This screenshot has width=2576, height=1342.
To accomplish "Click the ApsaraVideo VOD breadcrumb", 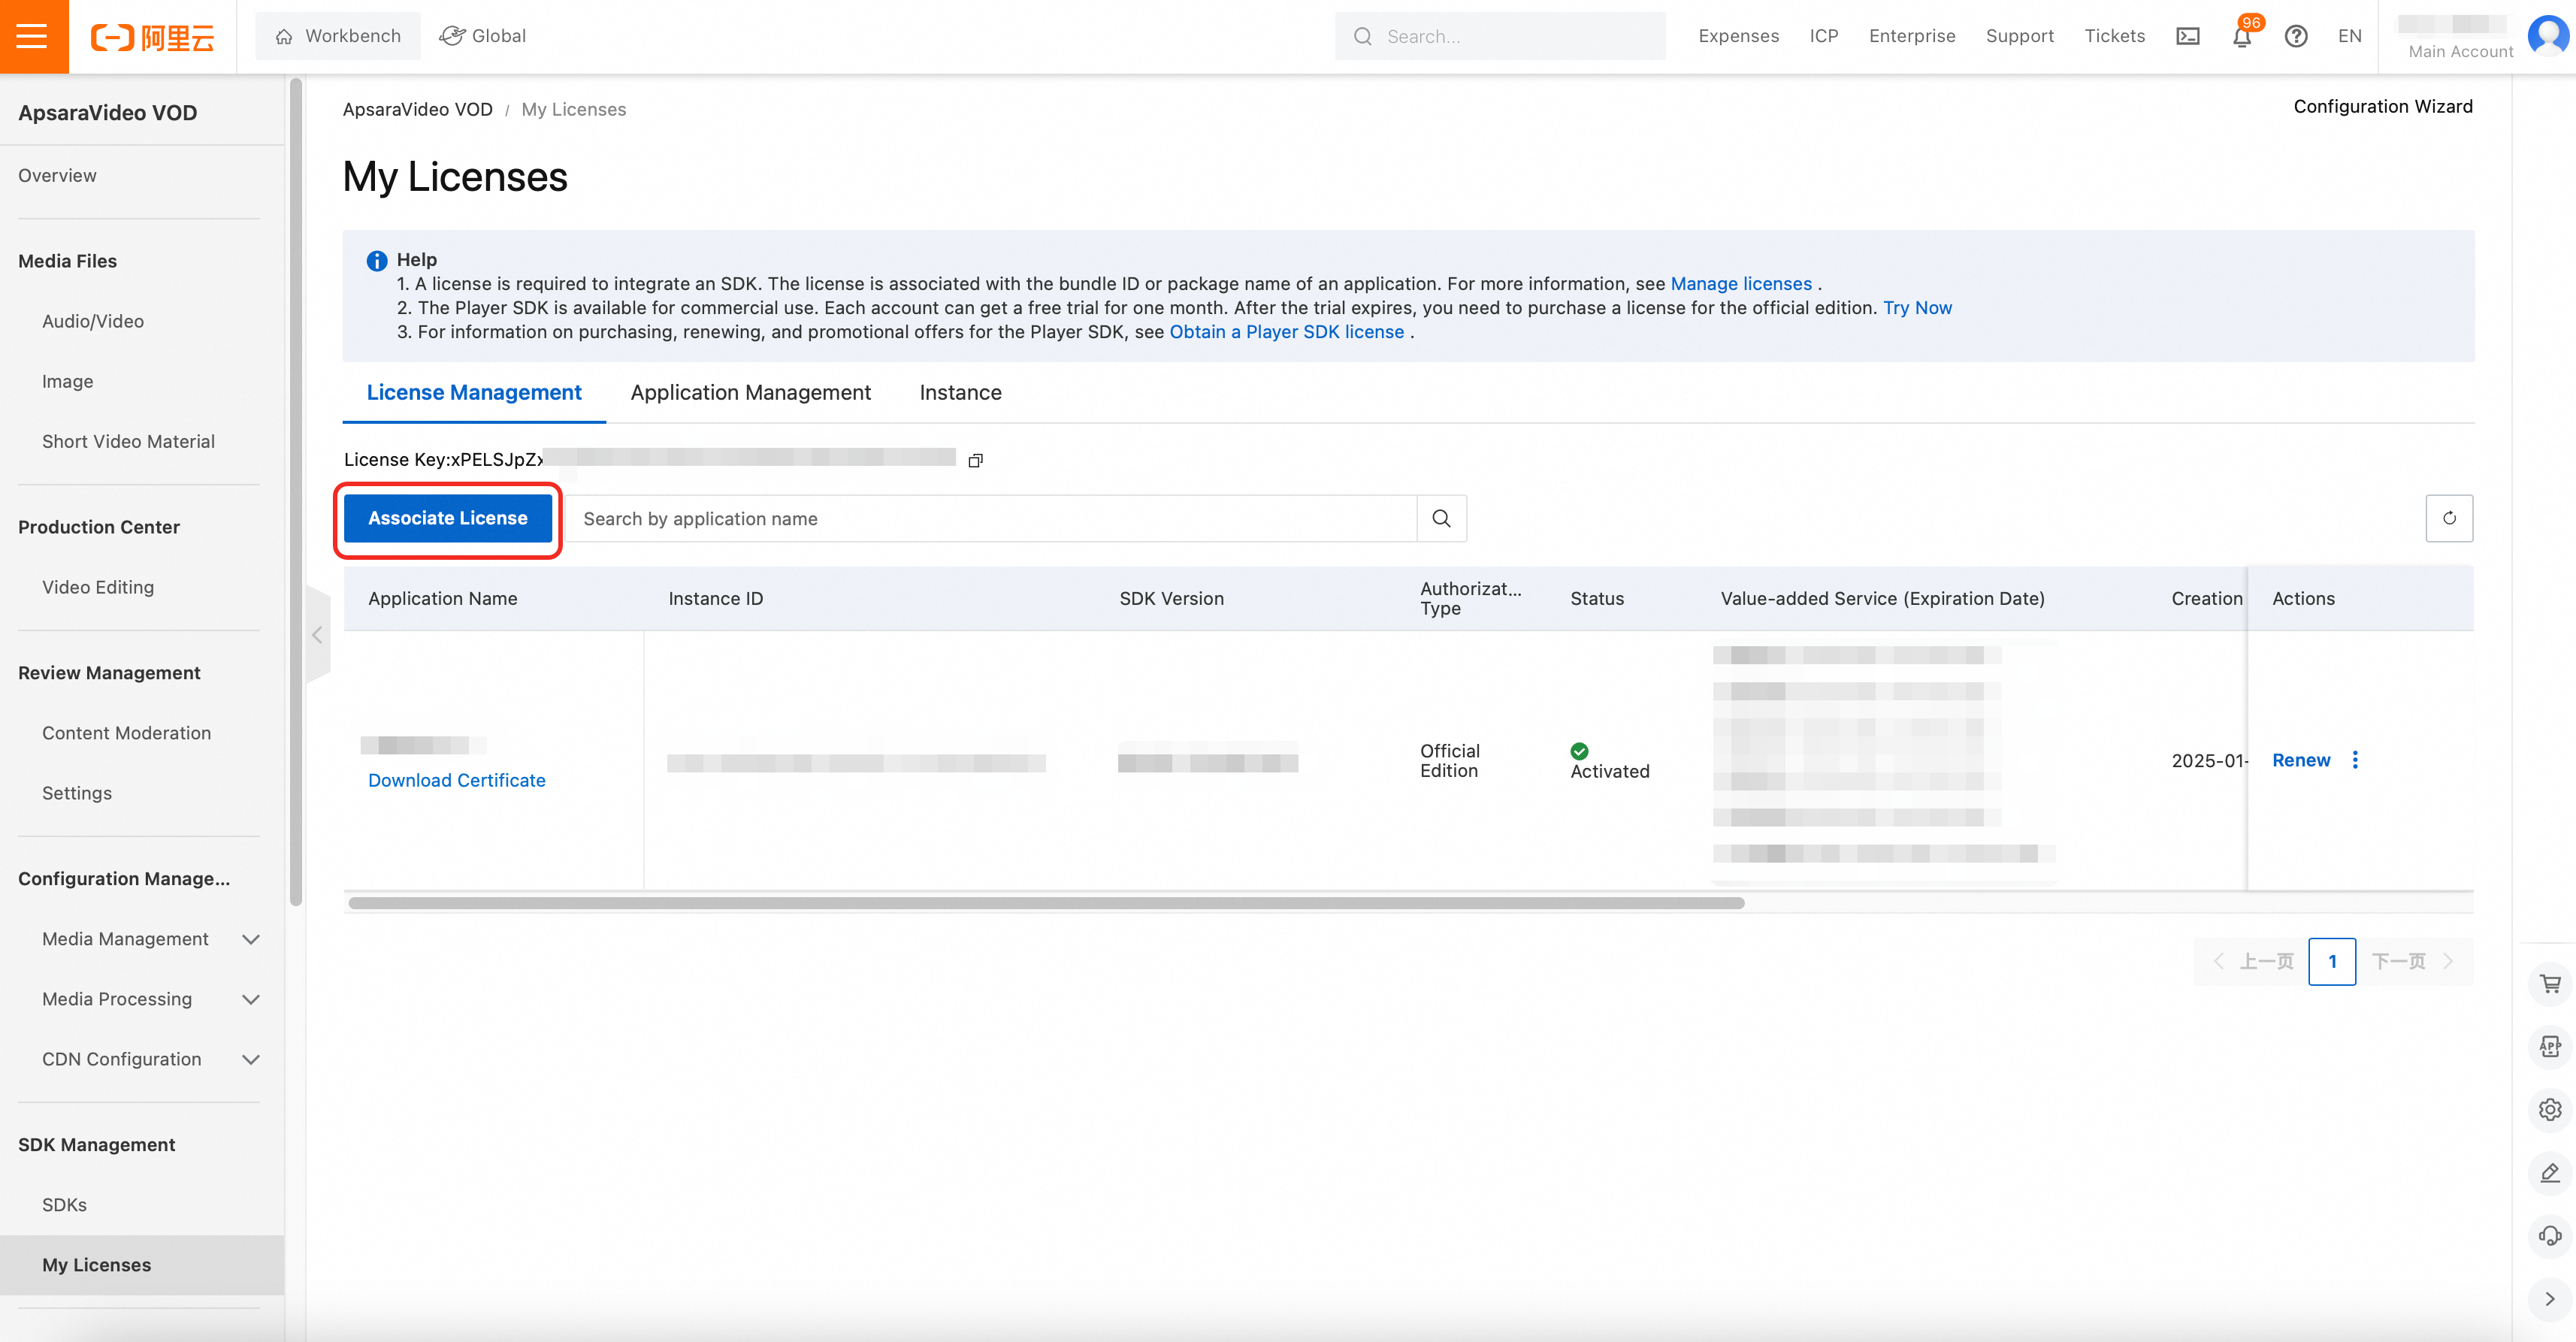I will [x=417, y=110].
